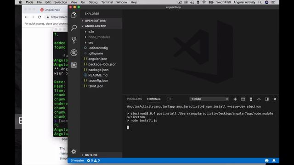
Task: Select the Angular7app Chrome tab
Action: (51, 10)
